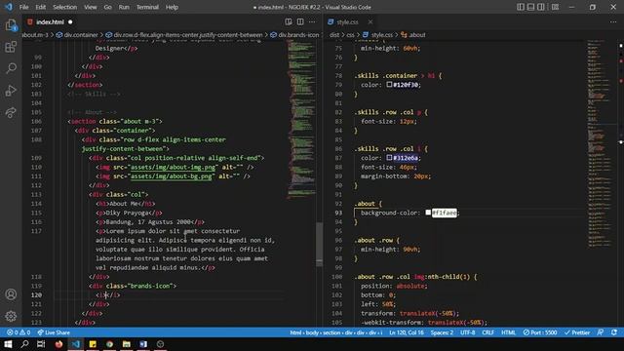Change indentation via Spaces: 2
Image resolution: width=624 pixels, height=351 pixels.
pos(442,332)
